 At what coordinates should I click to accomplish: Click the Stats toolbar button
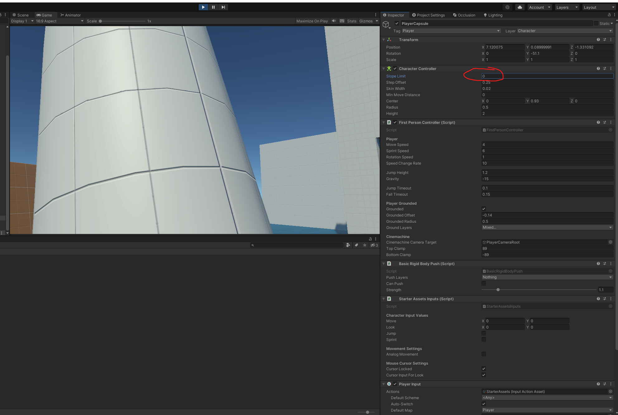[351, 21]
